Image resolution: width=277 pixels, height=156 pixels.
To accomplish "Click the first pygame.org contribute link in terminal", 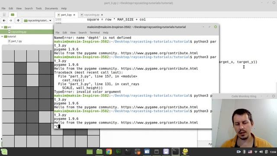I will pyautogui.click(x=159, y=53).
